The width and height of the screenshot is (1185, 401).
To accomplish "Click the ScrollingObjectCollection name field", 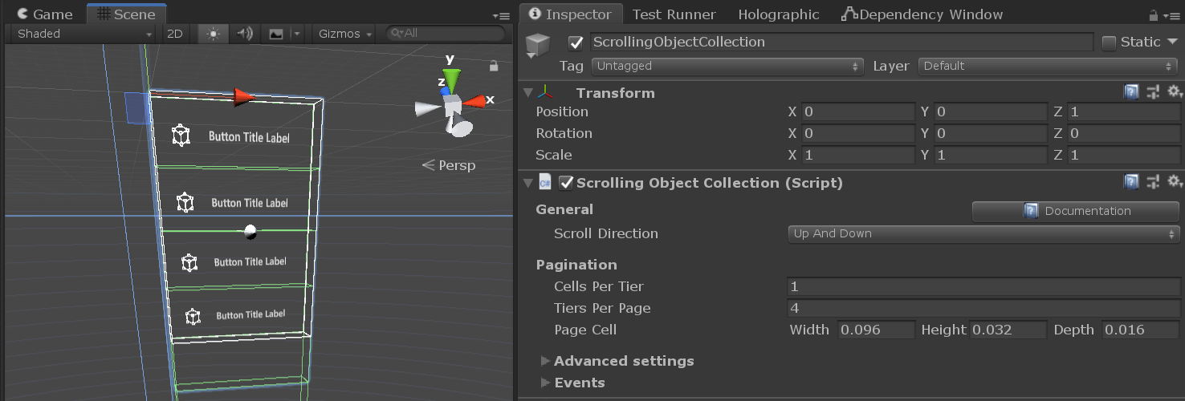I will pyautogui.click(x=841, y=42).
